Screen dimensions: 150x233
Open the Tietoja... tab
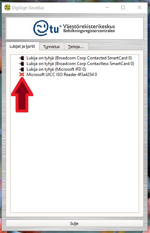pos(76,47)
